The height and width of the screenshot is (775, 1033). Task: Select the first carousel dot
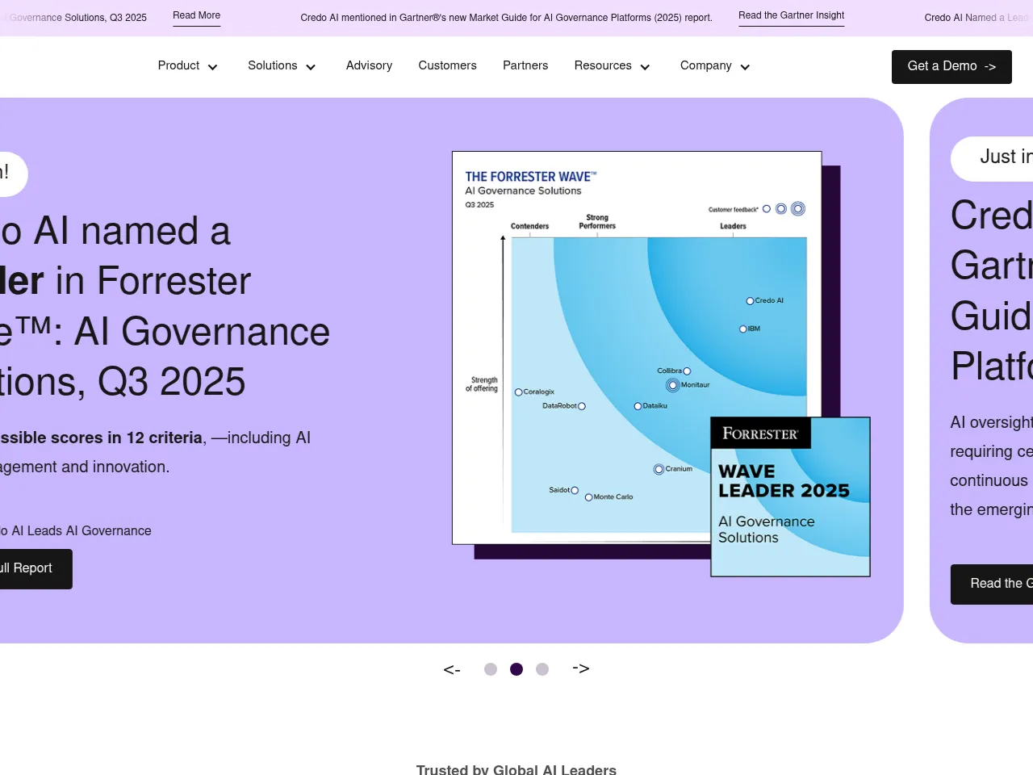click(x=491, y=669)
